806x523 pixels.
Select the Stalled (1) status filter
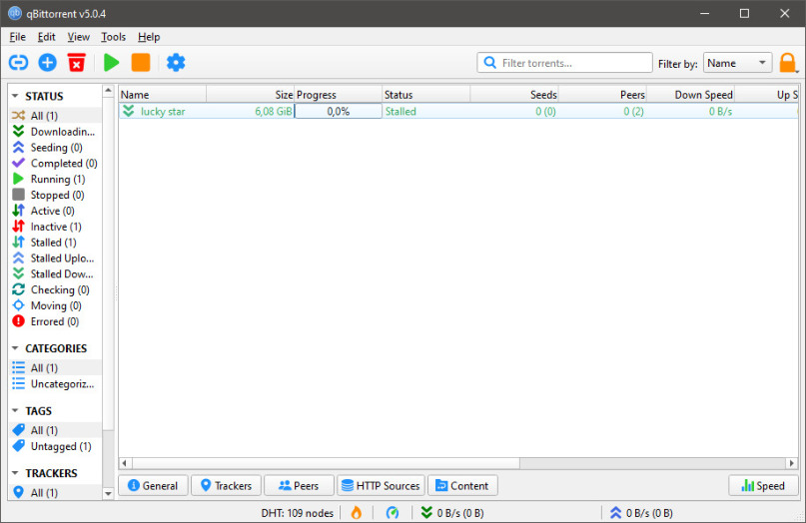point(53,243)
